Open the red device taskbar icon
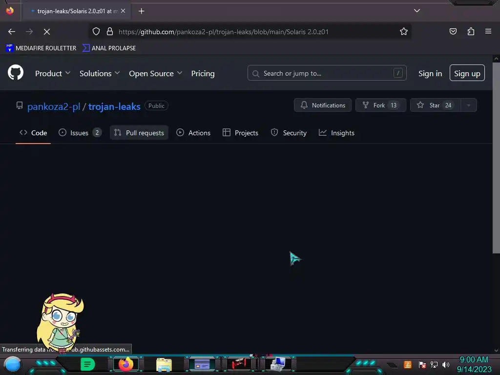 [x=239, y=363]
